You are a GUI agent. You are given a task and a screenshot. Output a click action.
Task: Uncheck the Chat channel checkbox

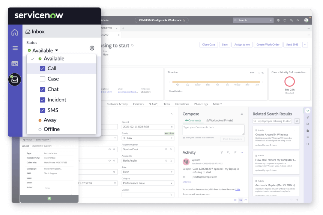click(42, 89)
